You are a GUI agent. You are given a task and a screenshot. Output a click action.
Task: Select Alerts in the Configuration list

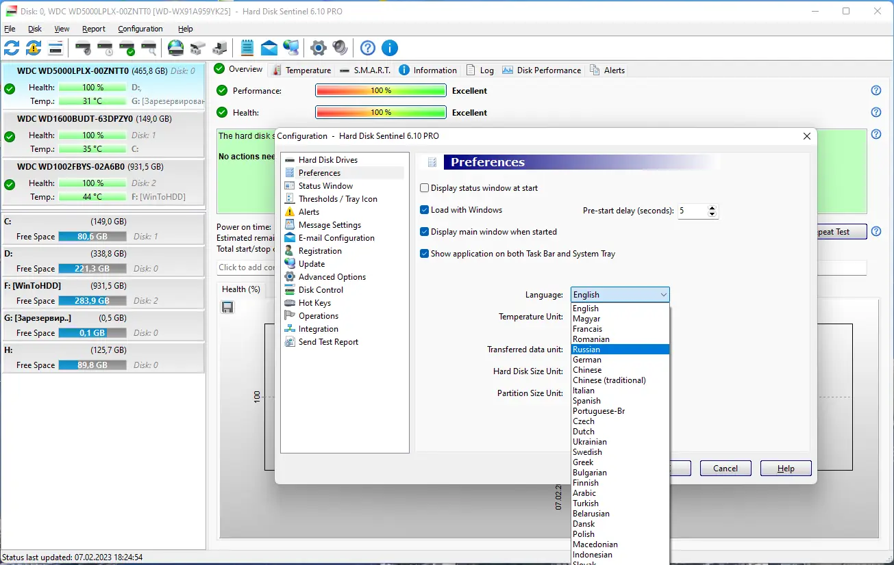click(309, 212)
